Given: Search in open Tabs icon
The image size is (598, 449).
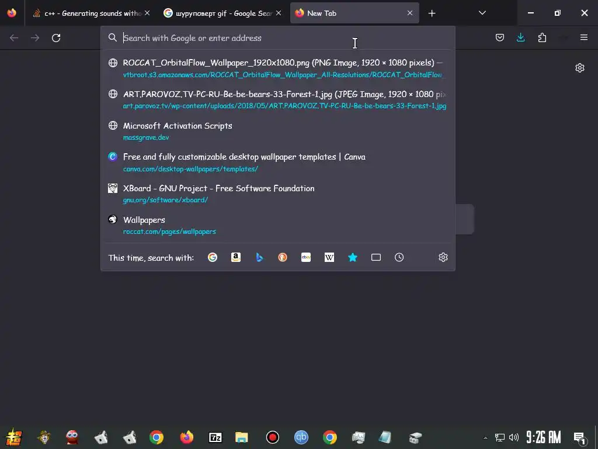Looking at the screenshot, I should [x=376, y=257].
